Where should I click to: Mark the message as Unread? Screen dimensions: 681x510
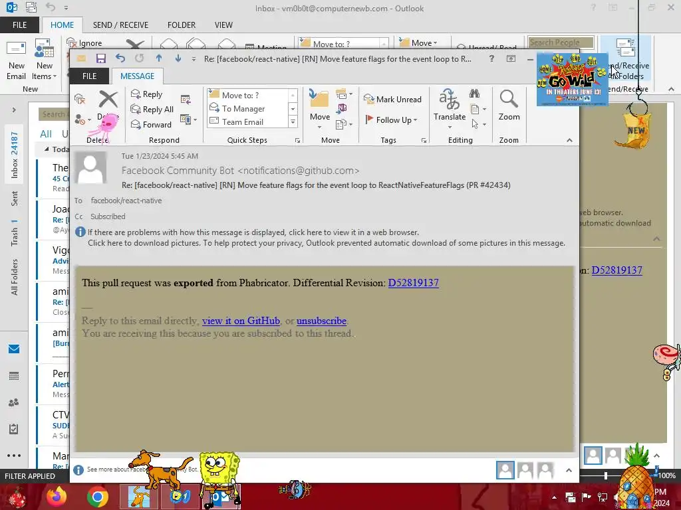[x=392, y=100]
